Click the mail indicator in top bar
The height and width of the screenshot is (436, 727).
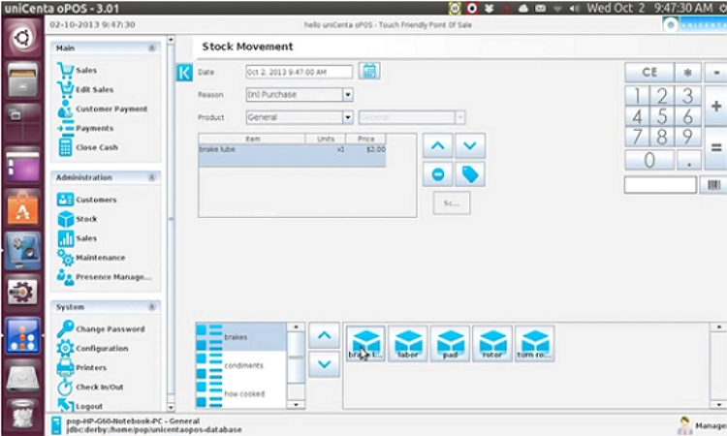pyautogui.click(x=540, y=9)
